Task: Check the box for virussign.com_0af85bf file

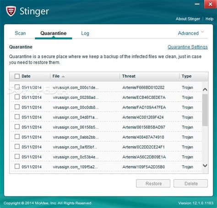Action: (17, 147)
